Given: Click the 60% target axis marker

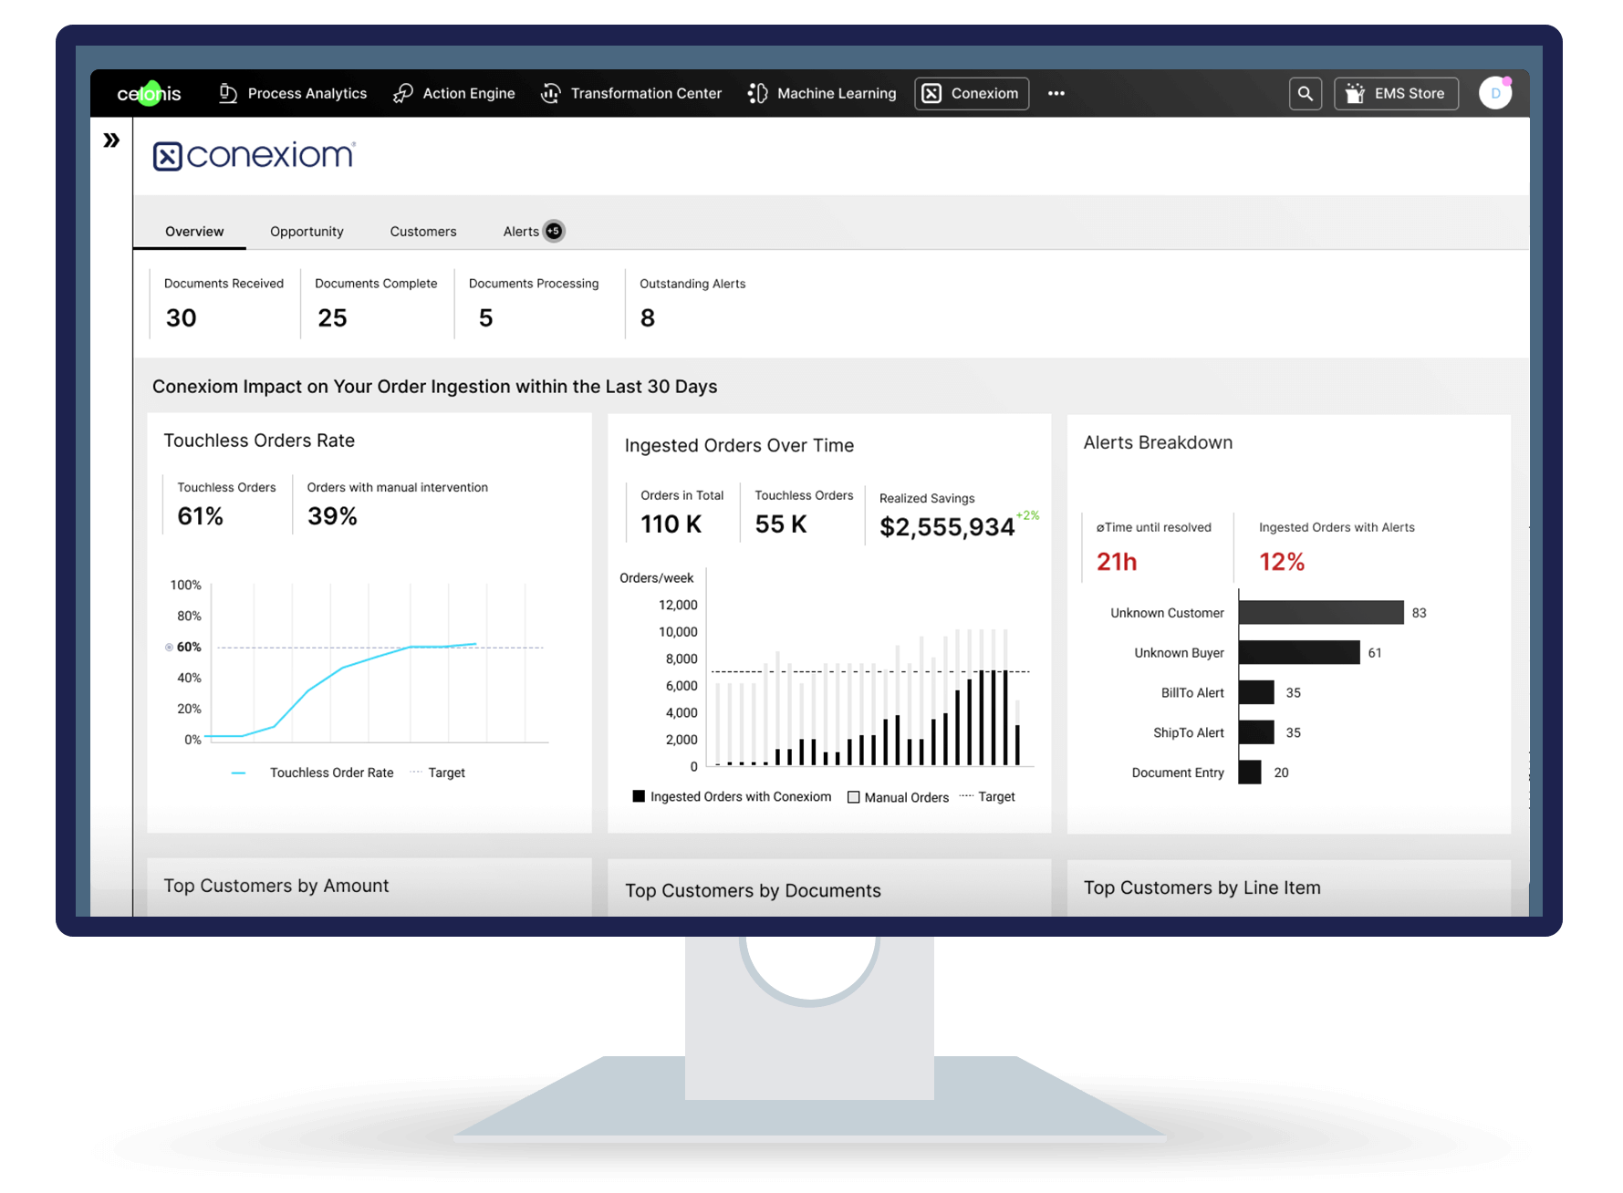Looking at the screenshot, I should coord(182,647).
